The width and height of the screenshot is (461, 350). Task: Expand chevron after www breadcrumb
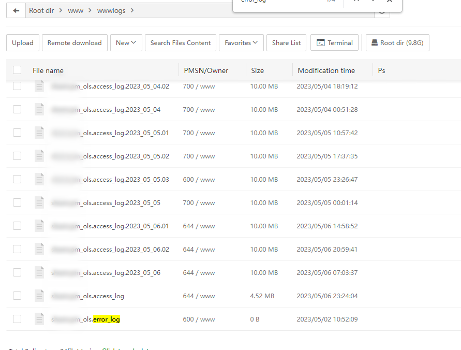[90, 10]
